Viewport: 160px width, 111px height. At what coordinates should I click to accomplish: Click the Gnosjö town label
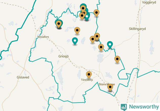click(x=63, y=56)
